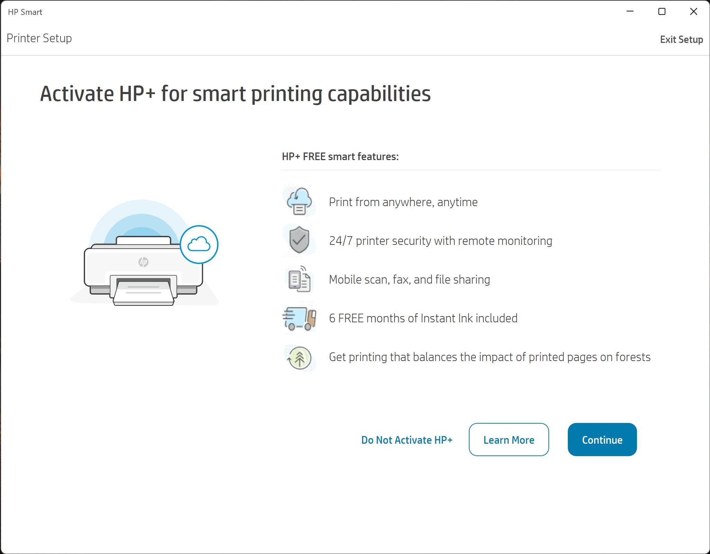Click the 'HP+ FREE smart features' heading
The width and height of the screenshot is (710, 554).
click(340, 157)
